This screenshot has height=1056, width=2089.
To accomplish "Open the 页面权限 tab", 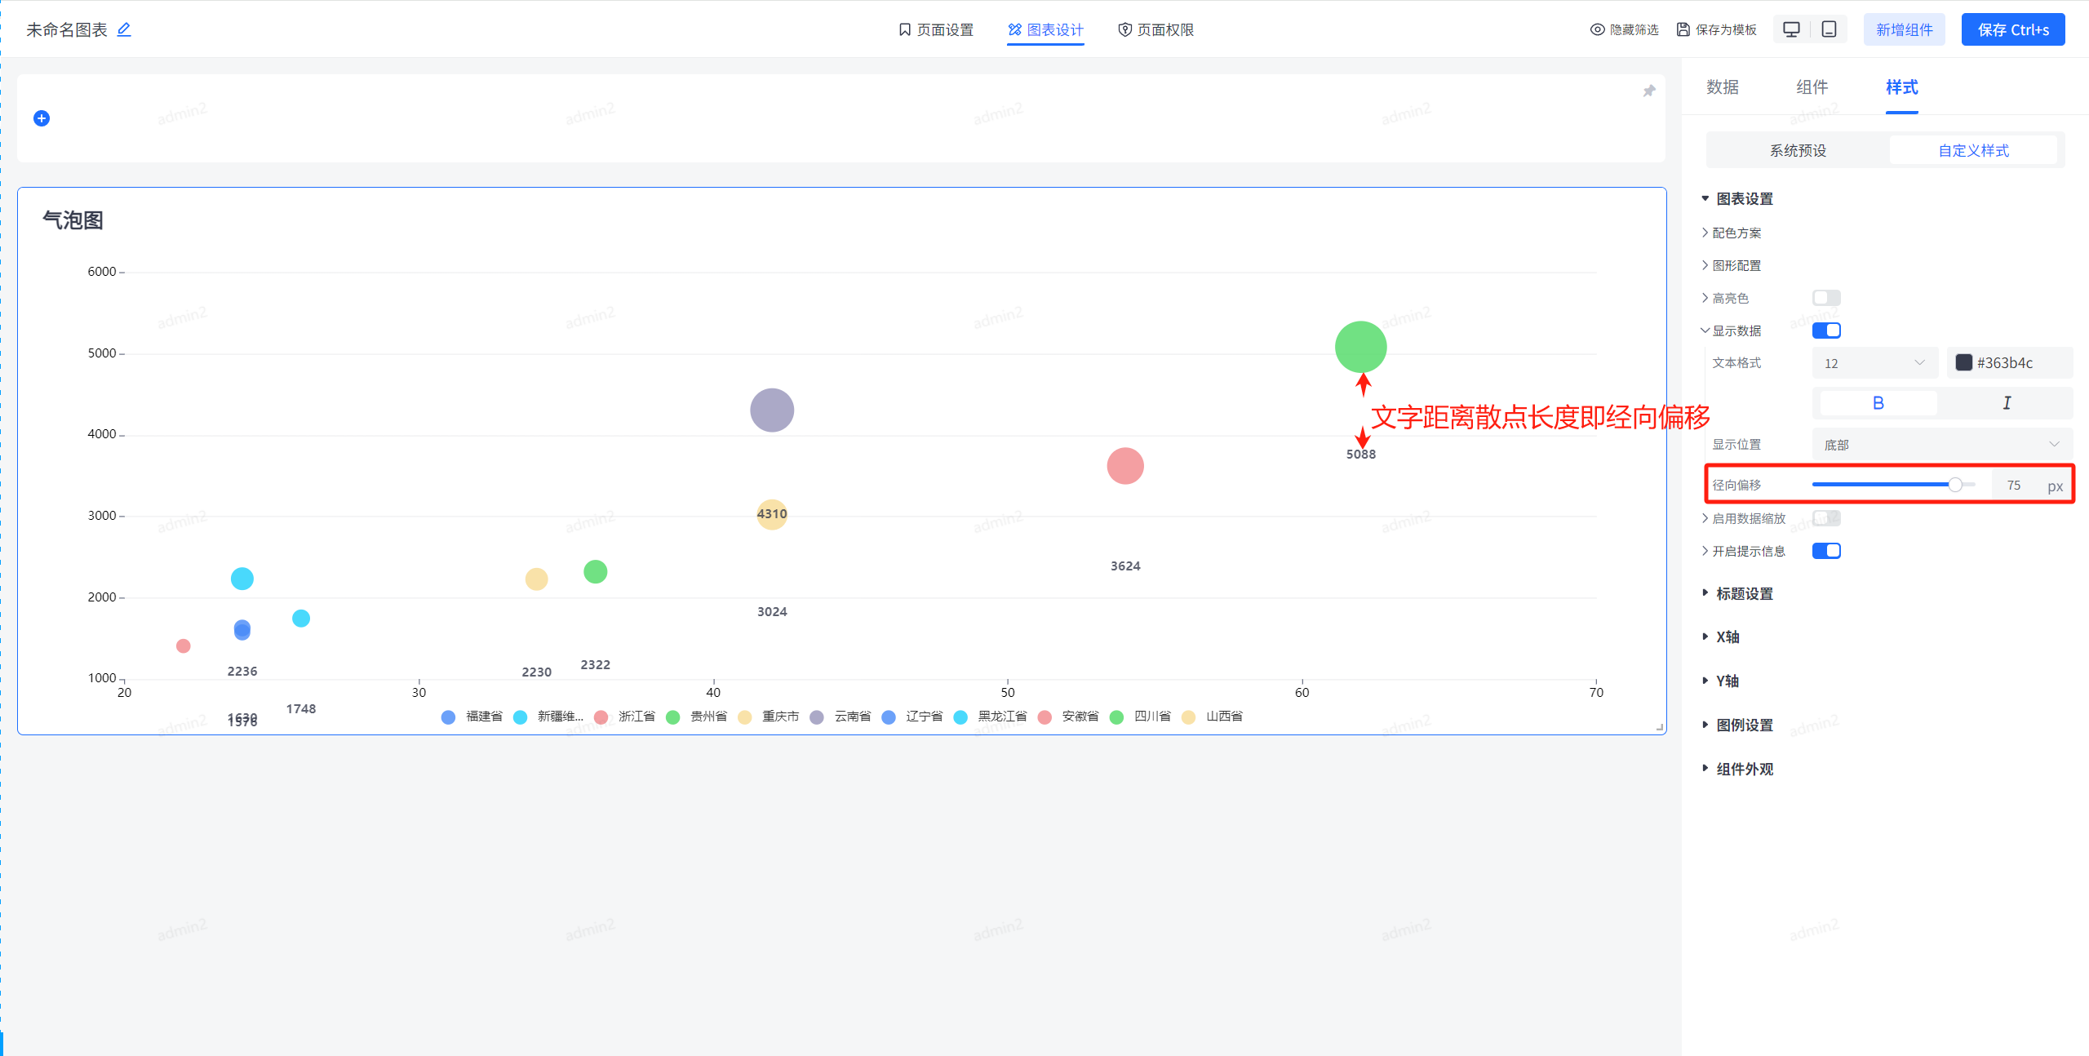I will (1156, 30).
